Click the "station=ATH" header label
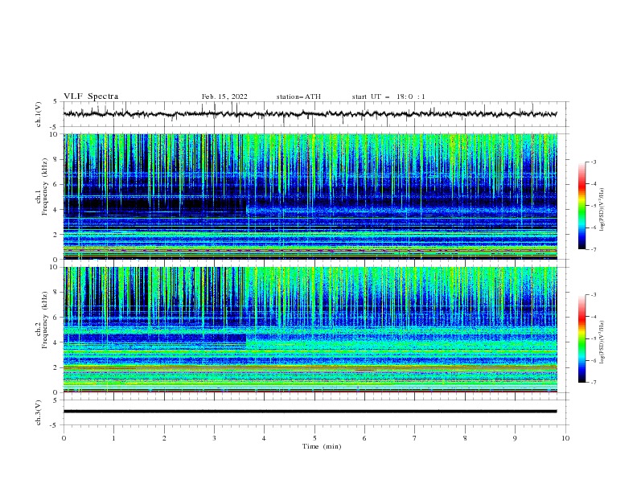This screenshot has height=492, width=637. click(298, 96)
